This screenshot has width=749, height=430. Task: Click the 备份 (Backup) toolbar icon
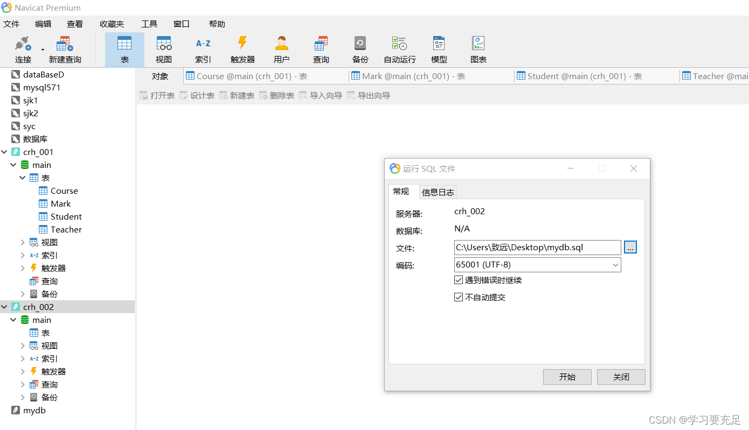[360, 44]
